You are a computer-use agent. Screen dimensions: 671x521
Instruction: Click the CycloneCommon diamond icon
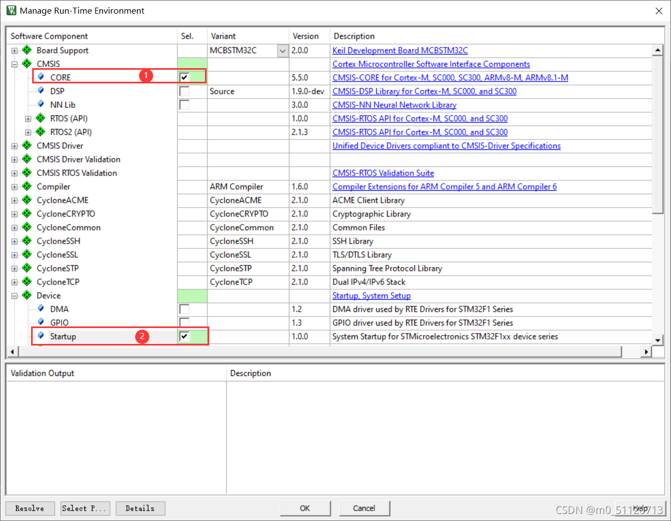(27, 227)
